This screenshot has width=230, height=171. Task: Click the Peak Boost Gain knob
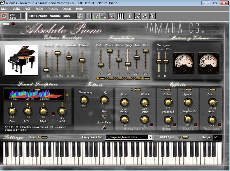(x=212, y=120)
